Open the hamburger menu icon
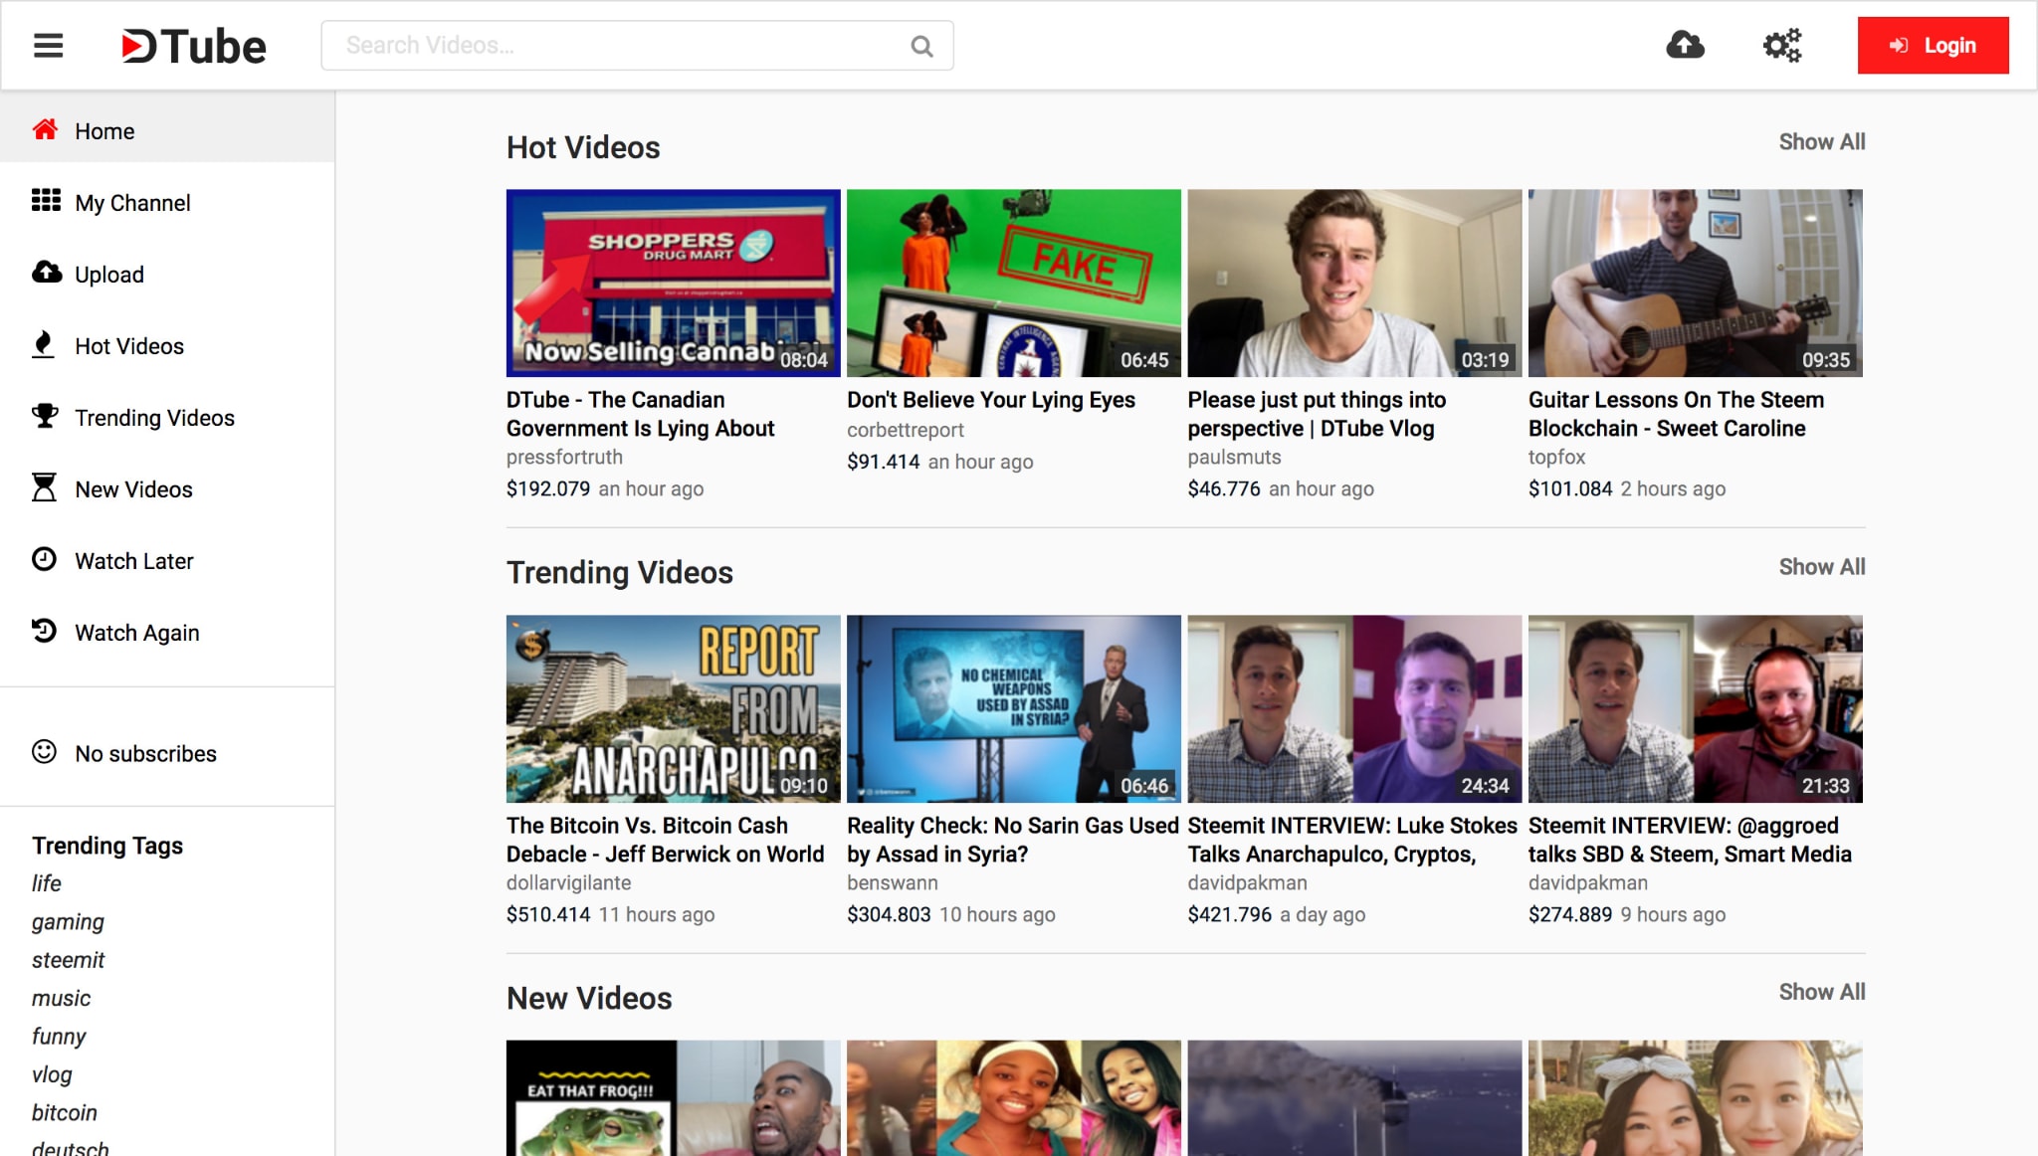 coord(48,46)
